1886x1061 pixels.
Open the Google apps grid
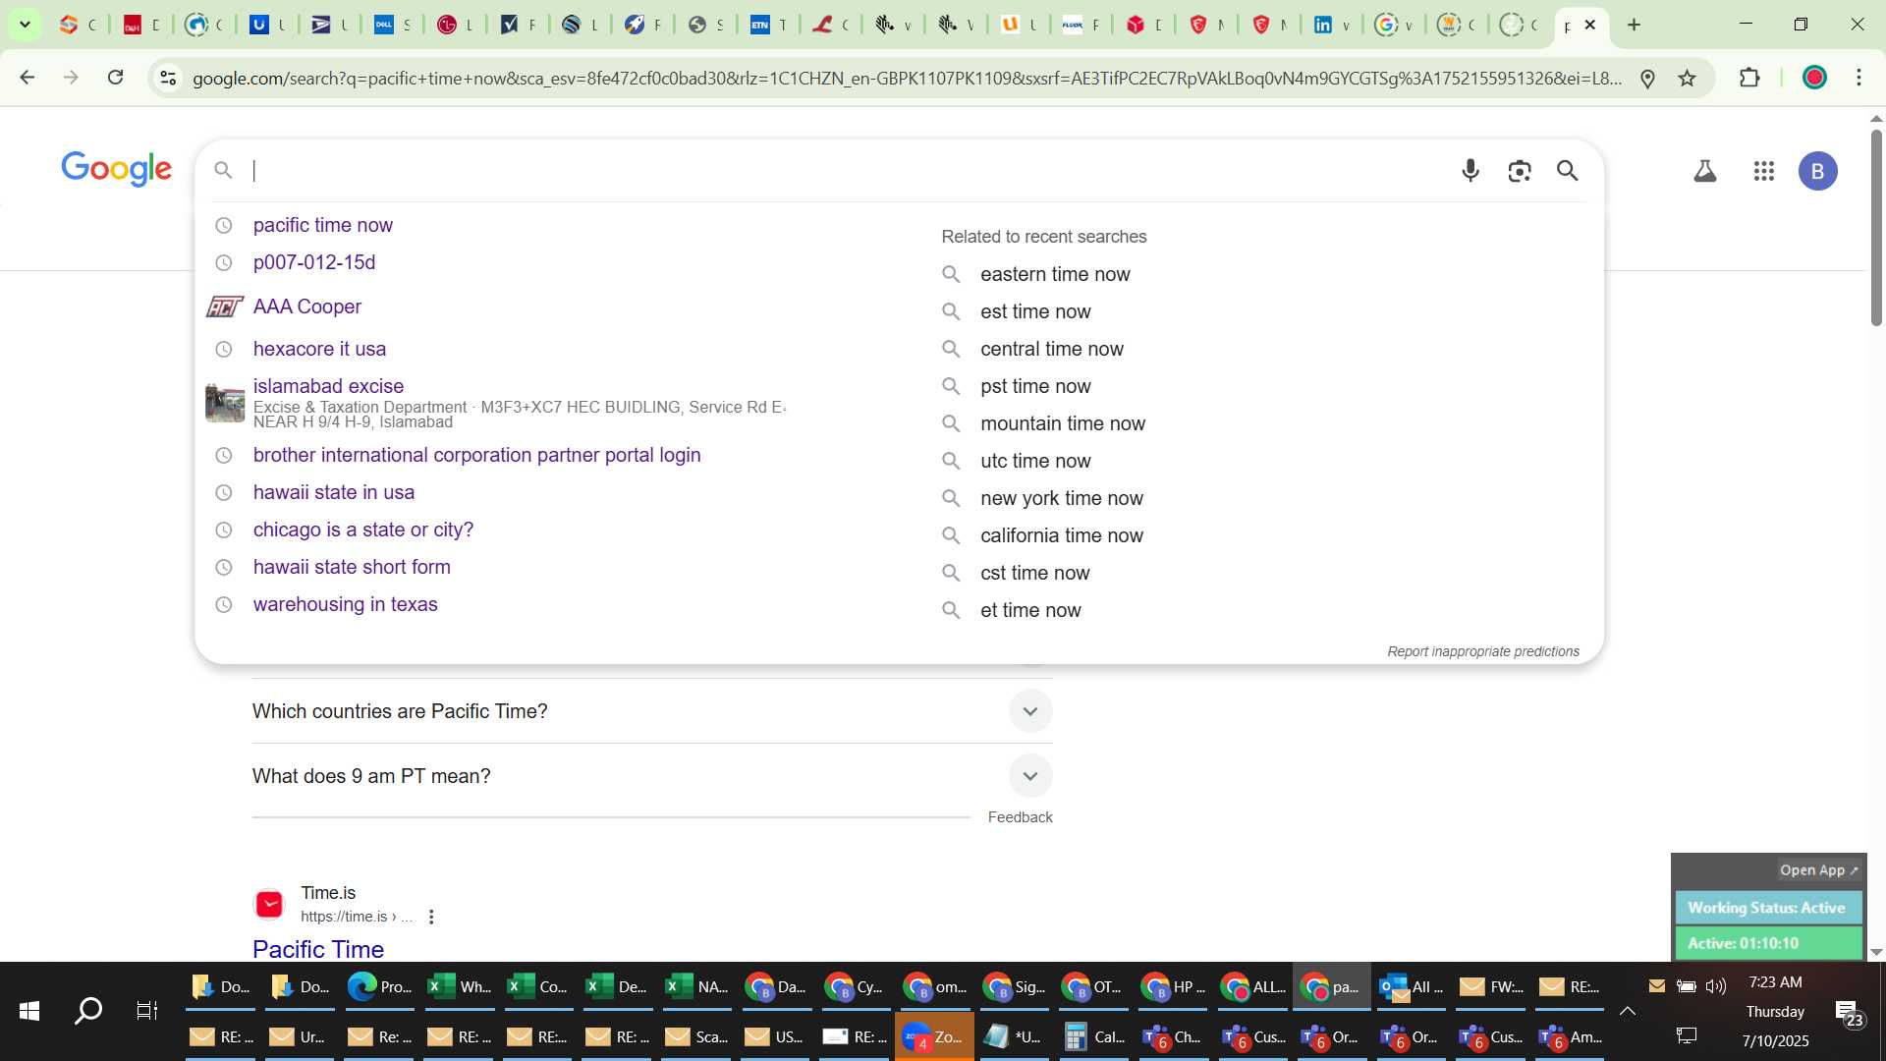(x=1764, y=171)
